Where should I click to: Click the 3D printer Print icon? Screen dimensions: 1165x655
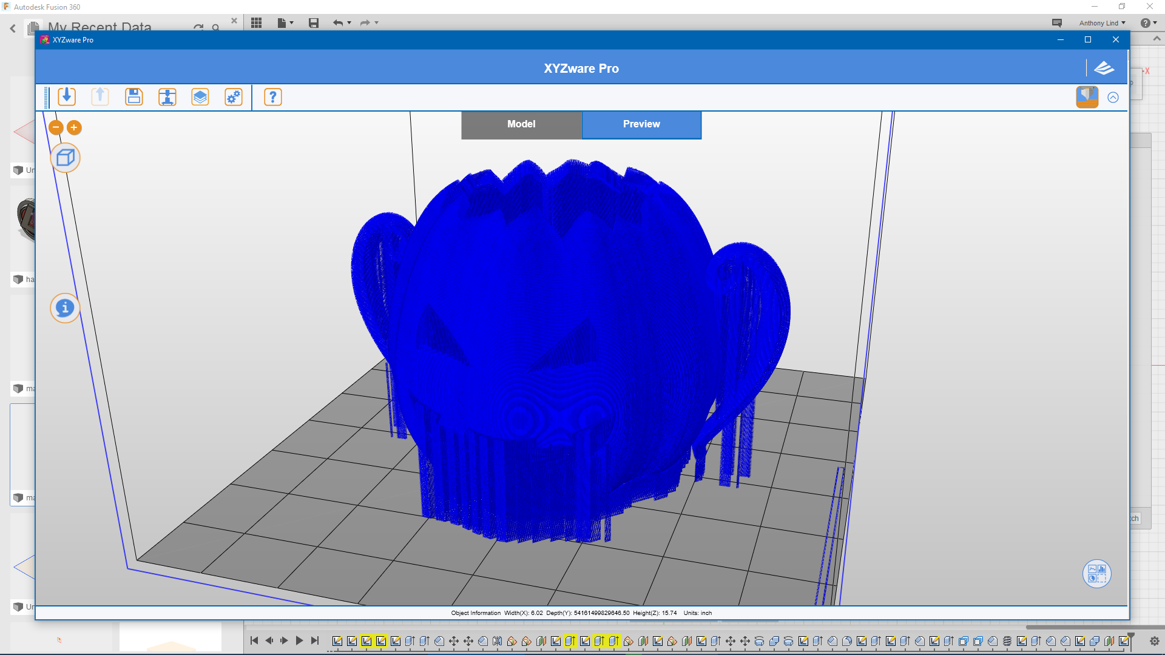click(167, 97)
